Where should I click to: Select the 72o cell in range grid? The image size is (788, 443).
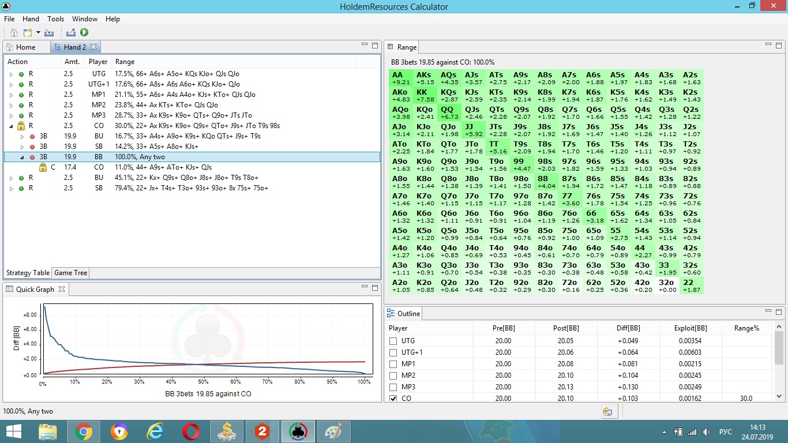[569, 286]
